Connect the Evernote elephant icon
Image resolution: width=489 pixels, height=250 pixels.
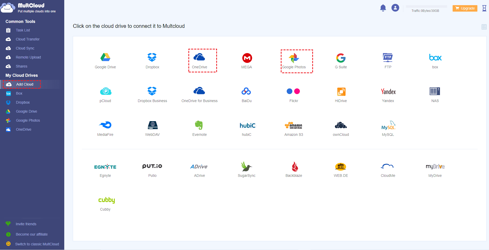[199, 125]
